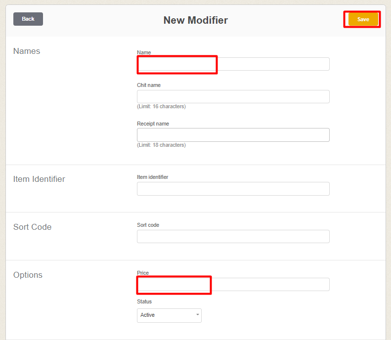Click the Names section heading
391x340 pixels.
pyautogui.click(x=27, y=51)
